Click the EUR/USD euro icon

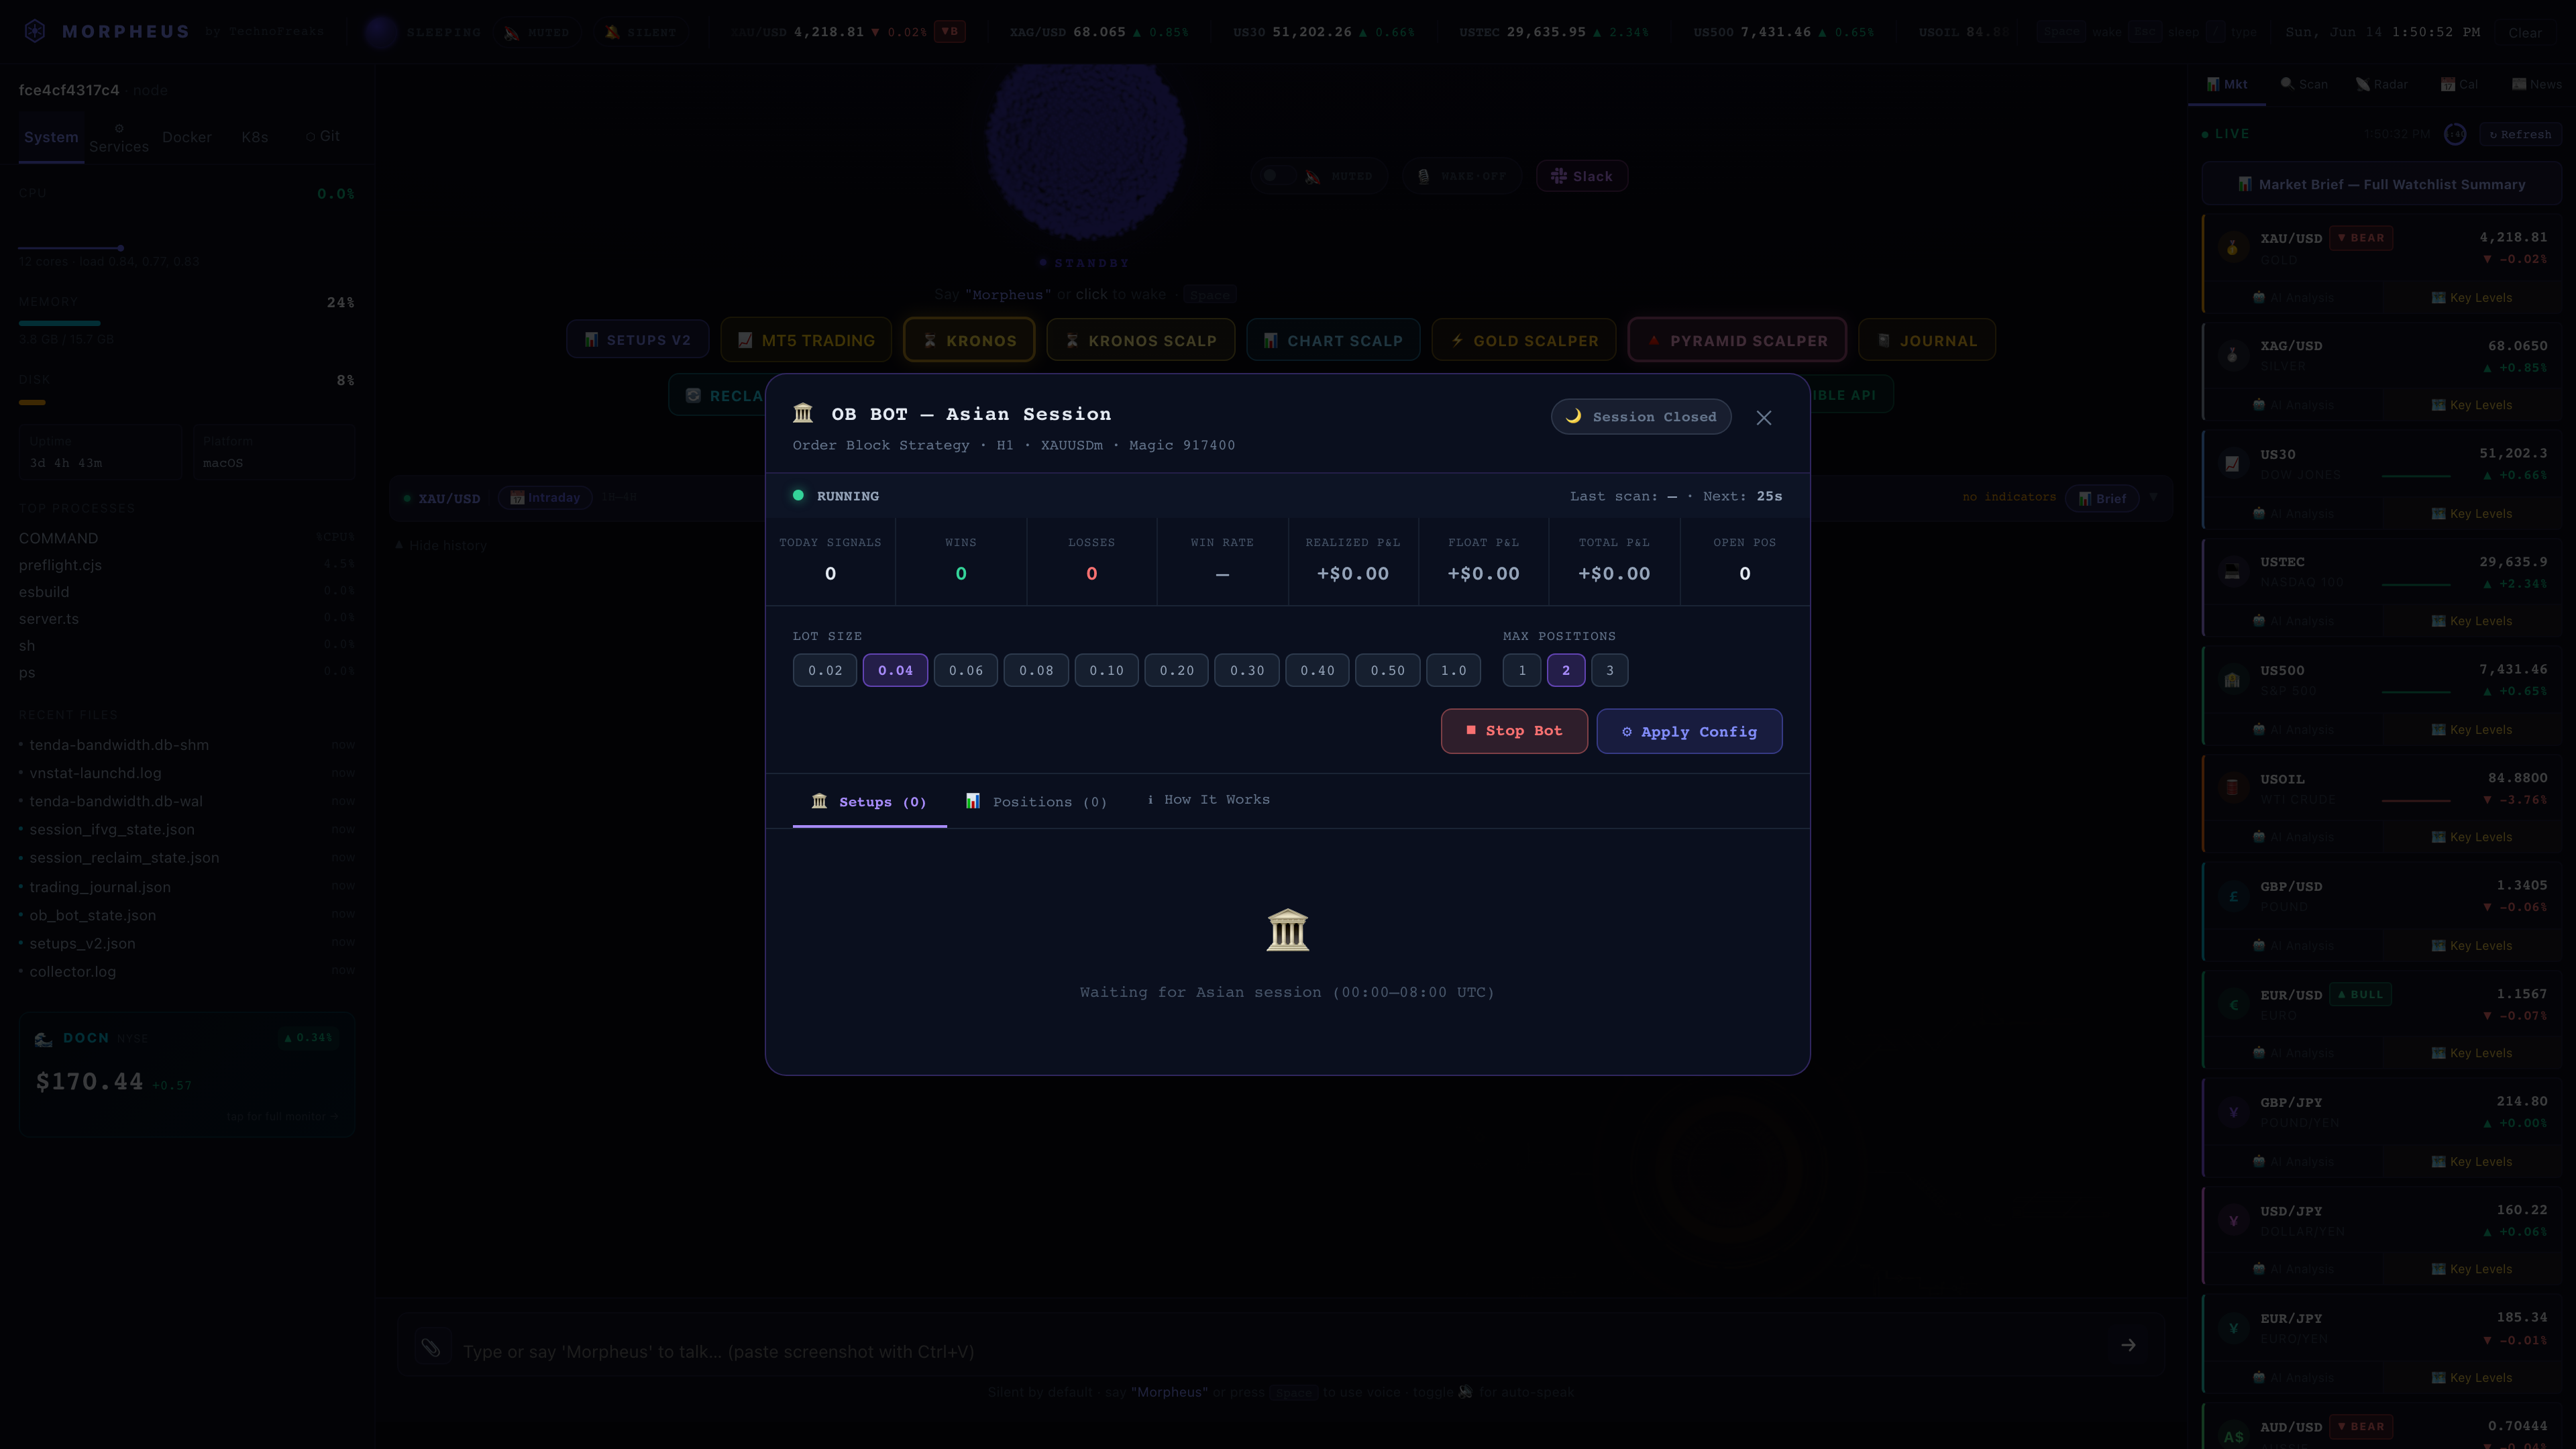tap(2232, 1004)
